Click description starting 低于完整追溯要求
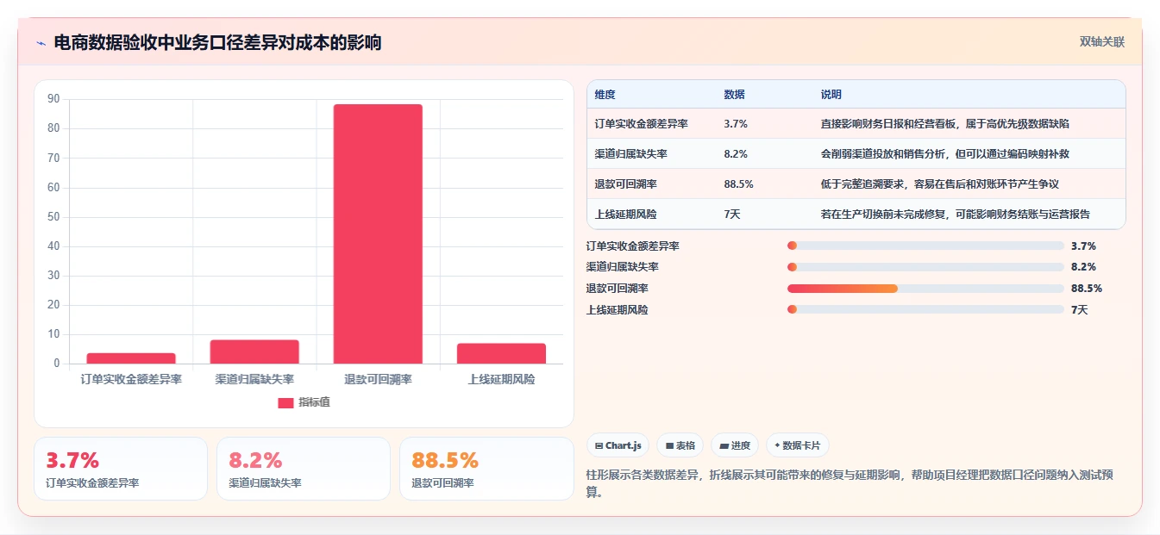This screenshot has height=535, width=1160. pyautogui.click(x=940, y=184)
